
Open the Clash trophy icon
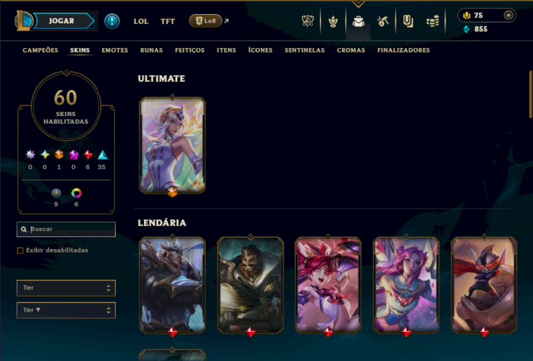pos(308,21)
